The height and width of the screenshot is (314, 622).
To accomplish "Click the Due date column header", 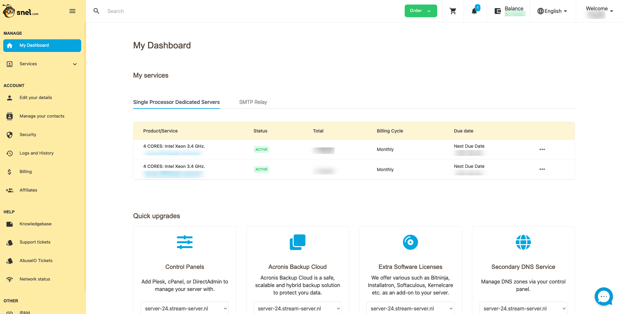I will point(463,131).
